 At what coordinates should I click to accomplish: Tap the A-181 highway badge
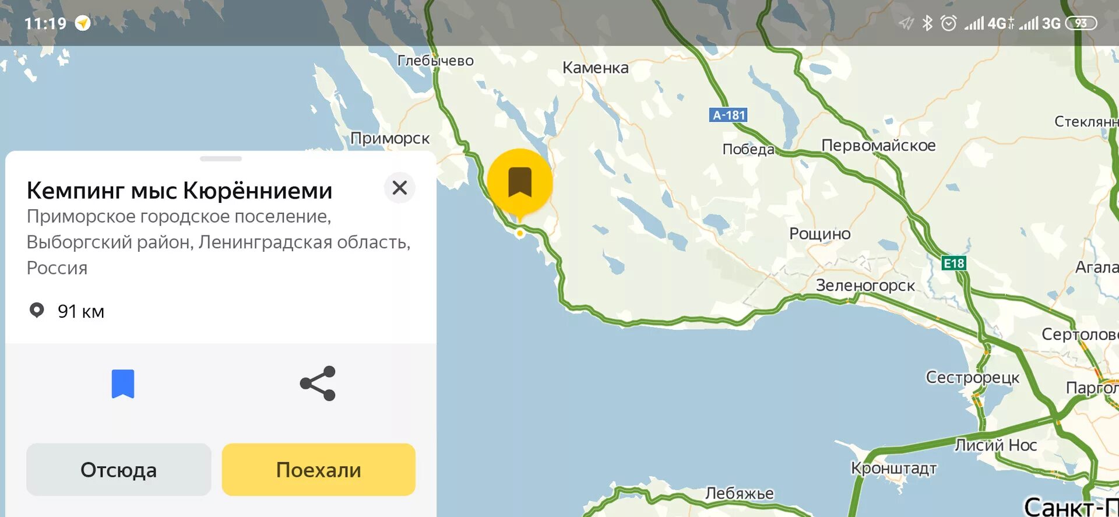pyautogui.click(x=729, y=115)
